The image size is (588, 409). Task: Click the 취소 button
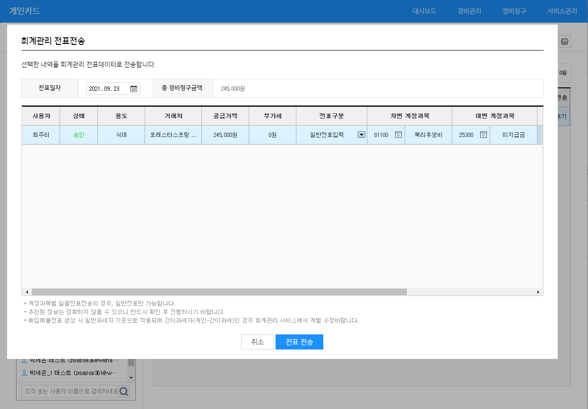pos(257,342)
